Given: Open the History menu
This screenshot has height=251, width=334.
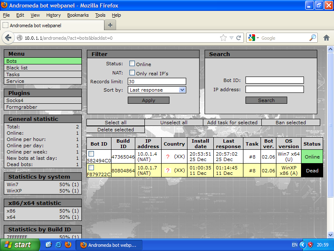Looking at the screenshot, I should [x=53, y=15].
